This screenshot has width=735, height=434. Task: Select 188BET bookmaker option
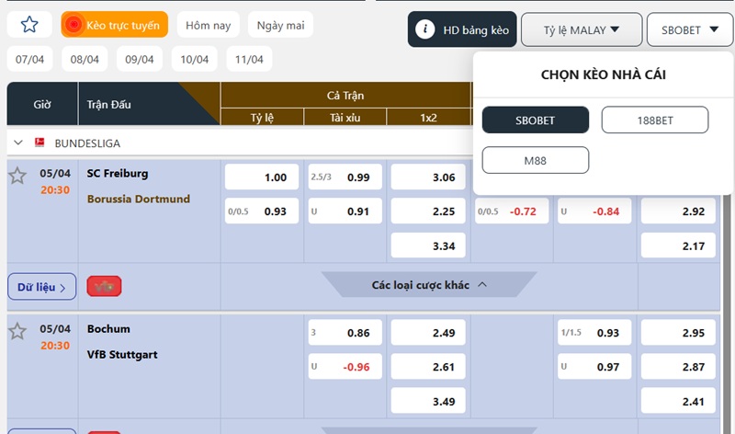click(x=655, y=120)
